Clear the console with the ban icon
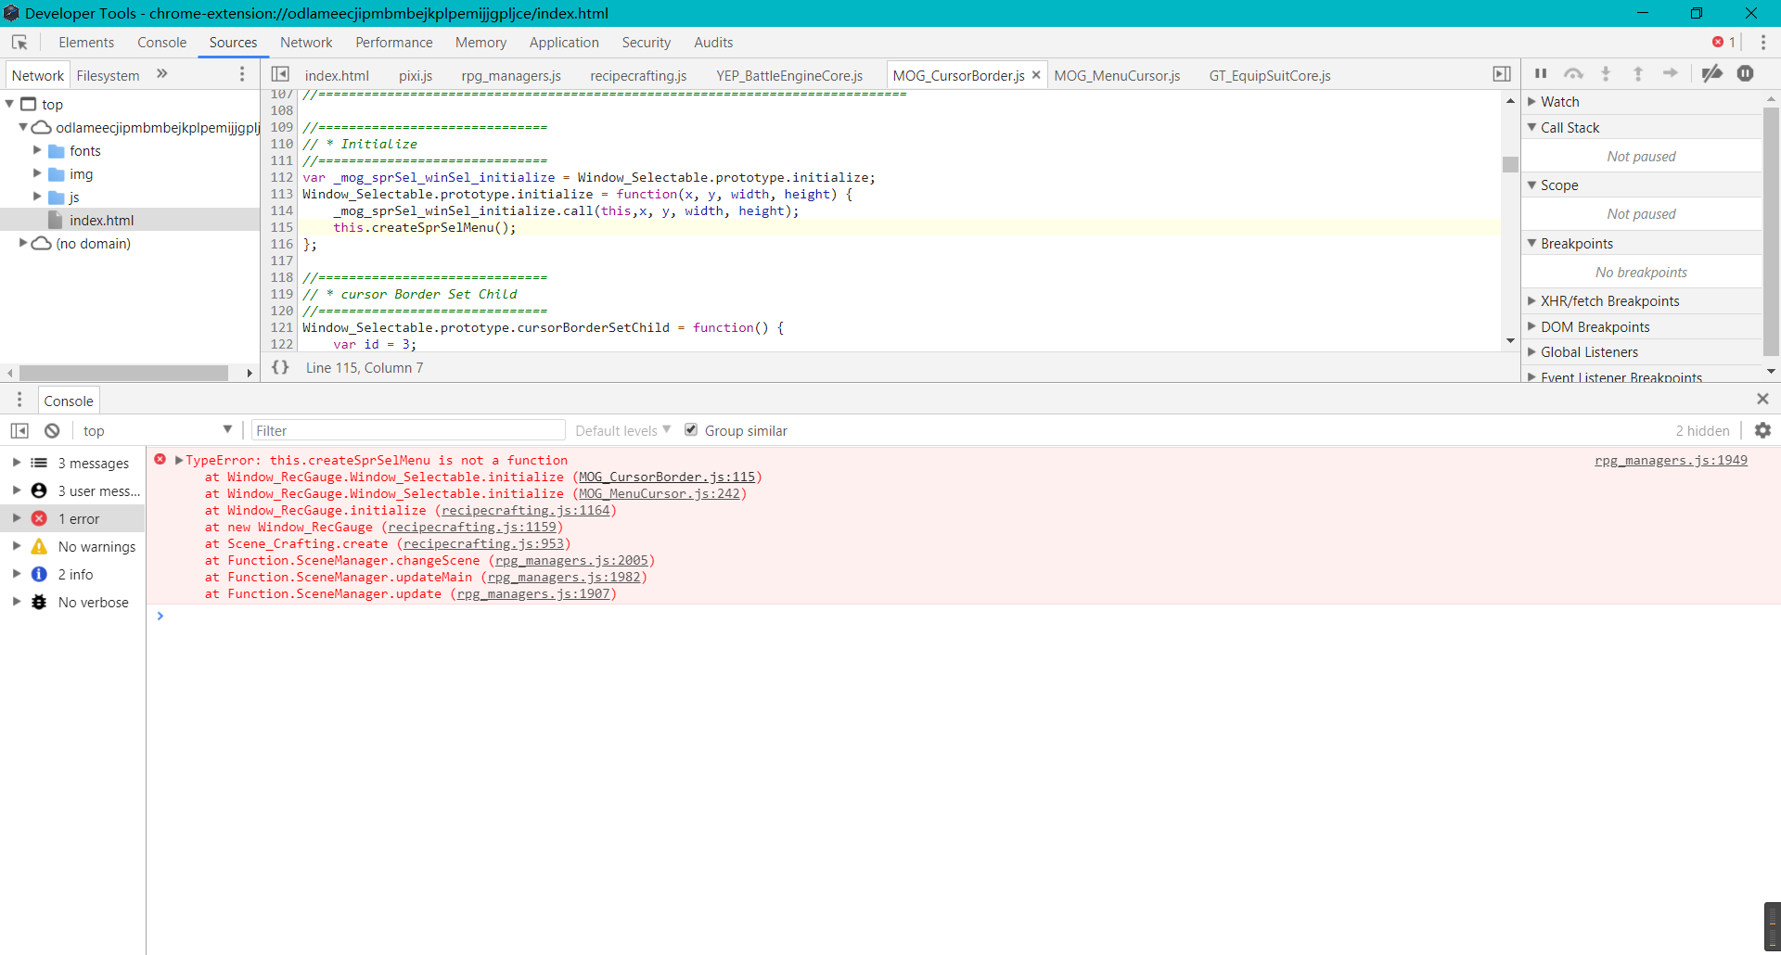Screen dimensions: 1781x955 coord(52,431)
